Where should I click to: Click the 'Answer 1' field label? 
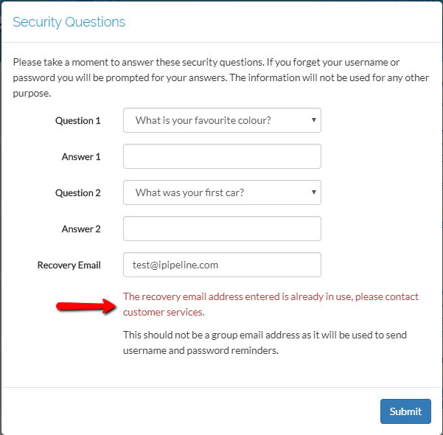pos(81,156)
